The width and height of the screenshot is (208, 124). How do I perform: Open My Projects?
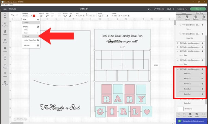pyautogui.click(x=159, y=9)
